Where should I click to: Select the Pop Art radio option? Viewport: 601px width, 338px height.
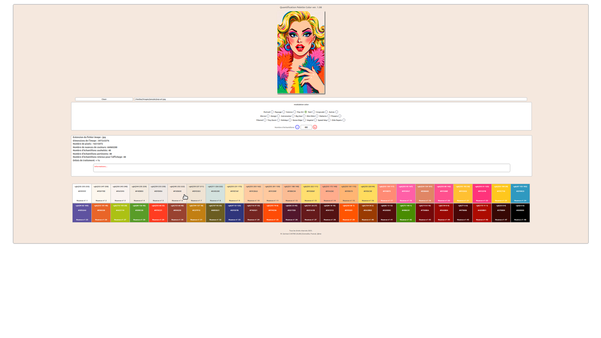[306, 112]
